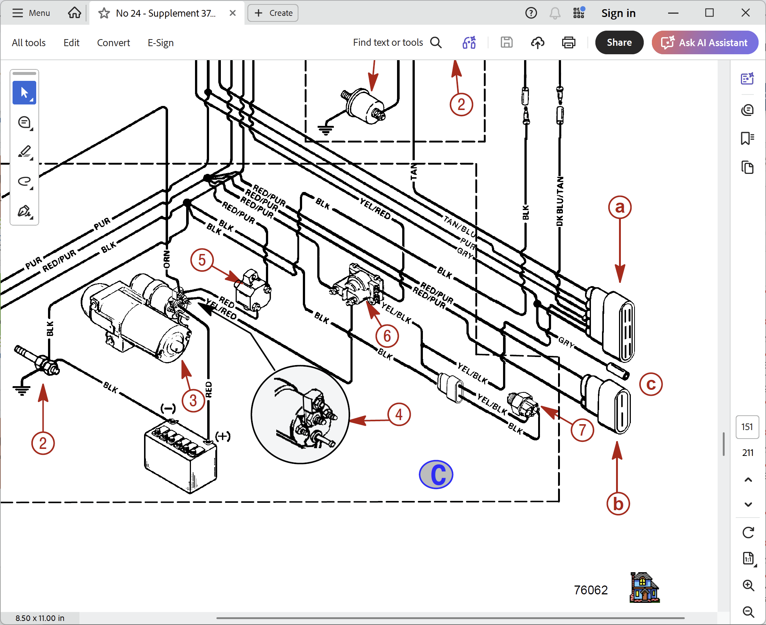Click the blue circled C annotation

point(436,474)
